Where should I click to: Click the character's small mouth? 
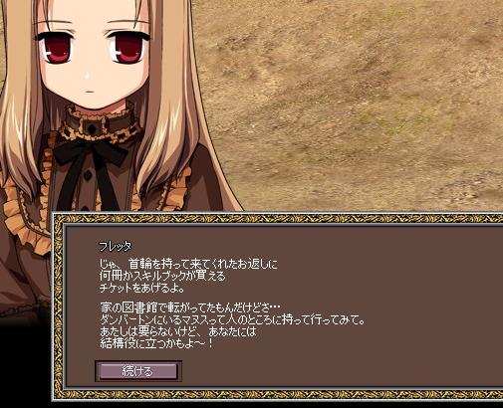coord(89,92)
